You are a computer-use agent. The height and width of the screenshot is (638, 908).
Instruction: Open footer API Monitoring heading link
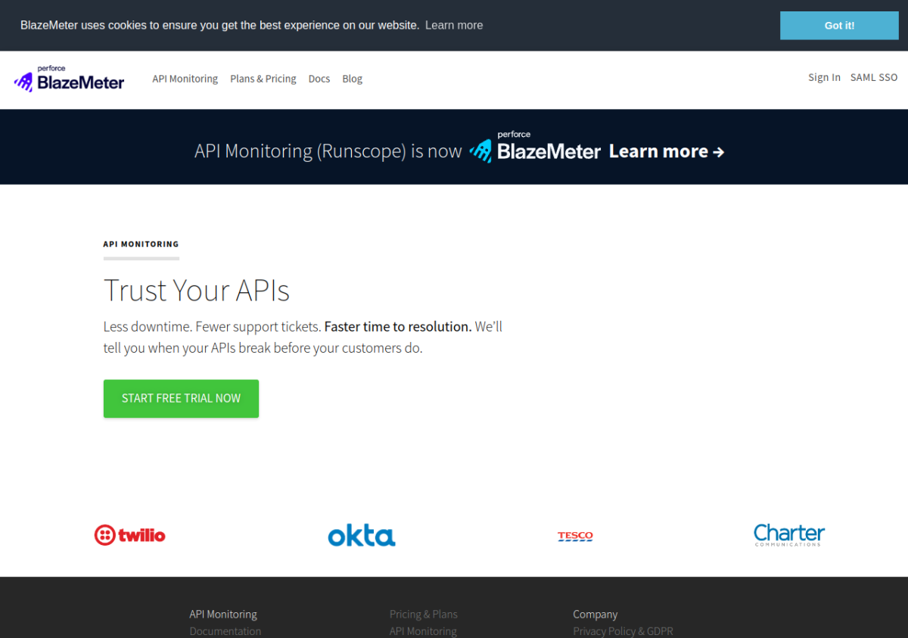point(223,615)
